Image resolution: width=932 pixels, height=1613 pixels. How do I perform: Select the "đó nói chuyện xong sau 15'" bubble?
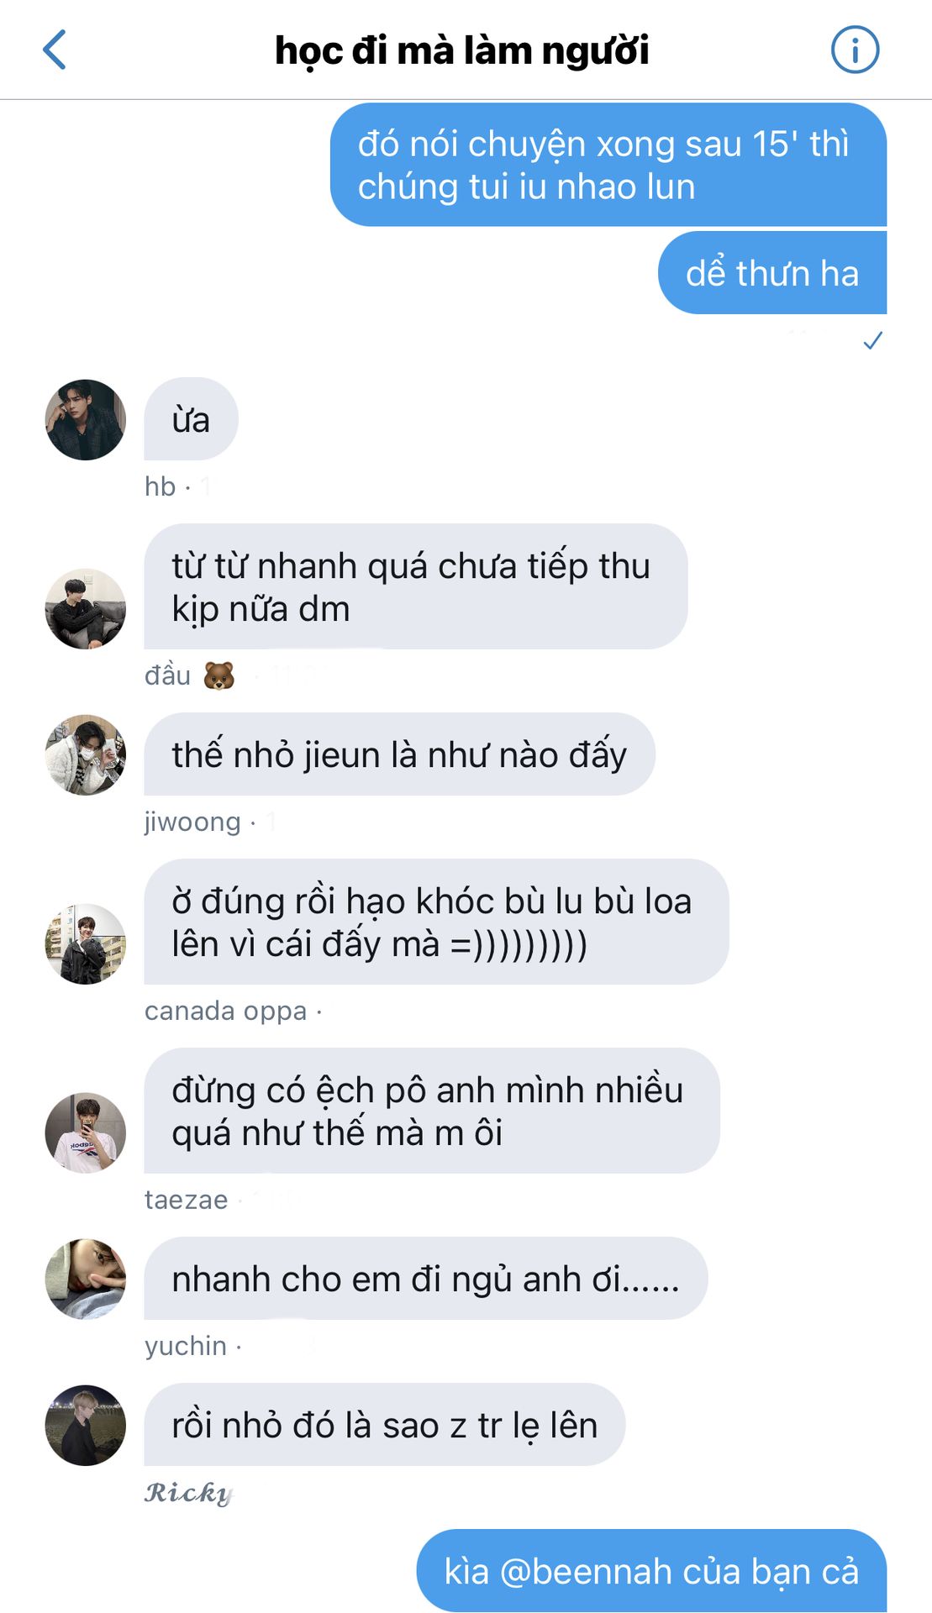(608, 165)
